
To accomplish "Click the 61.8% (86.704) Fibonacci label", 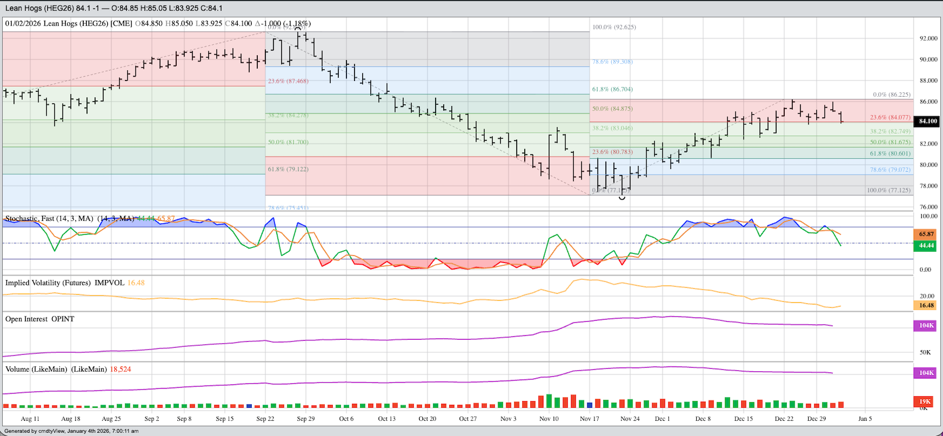I will (x=612, y=89).
